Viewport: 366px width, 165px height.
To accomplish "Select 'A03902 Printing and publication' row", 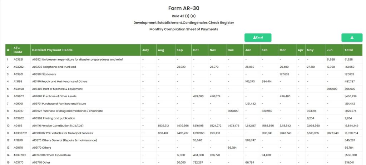I will tap(184, 118).
